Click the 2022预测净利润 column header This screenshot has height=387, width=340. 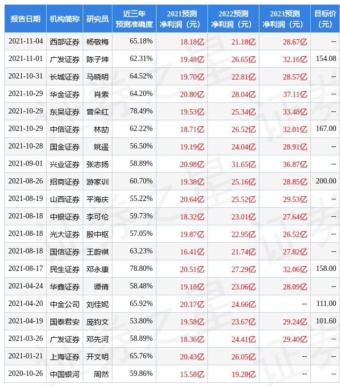[233, 19]
